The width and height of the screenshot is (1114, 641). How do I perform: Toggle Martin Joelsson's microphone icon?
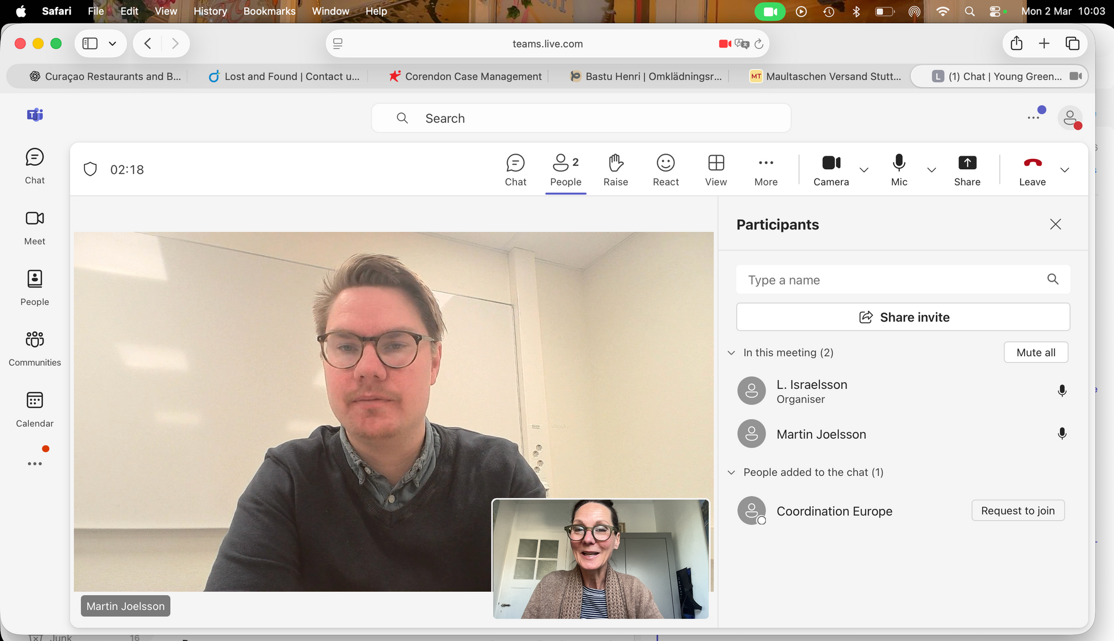[x=1062, y=434]
